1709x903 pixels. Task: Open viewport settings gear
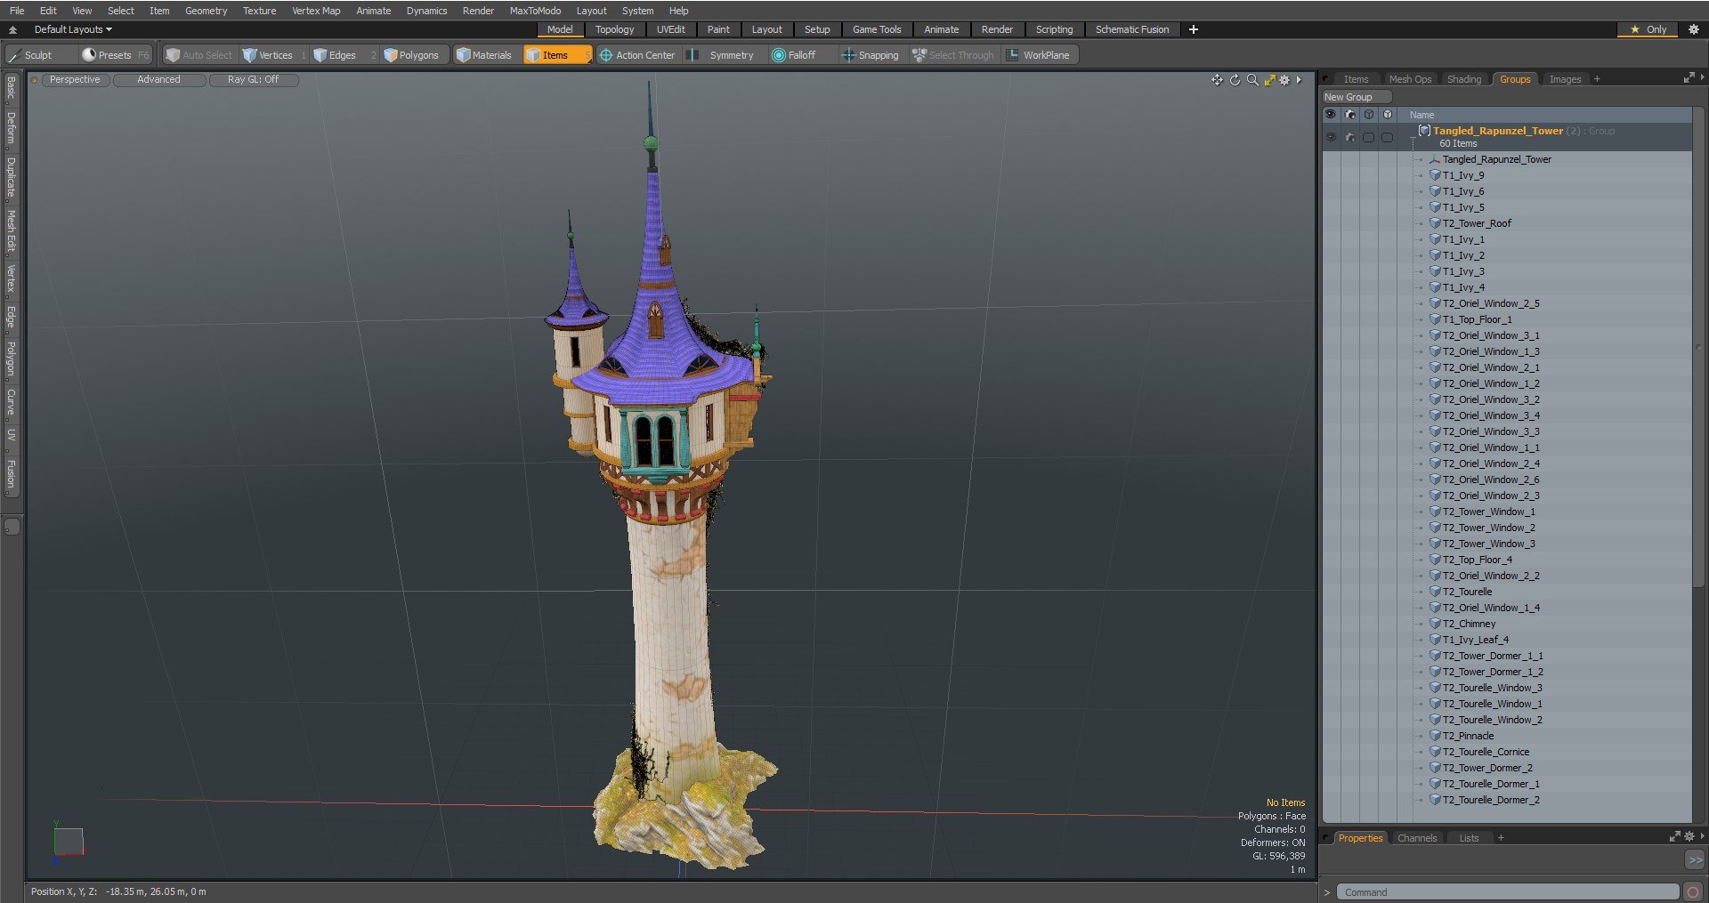point(1284,80)
